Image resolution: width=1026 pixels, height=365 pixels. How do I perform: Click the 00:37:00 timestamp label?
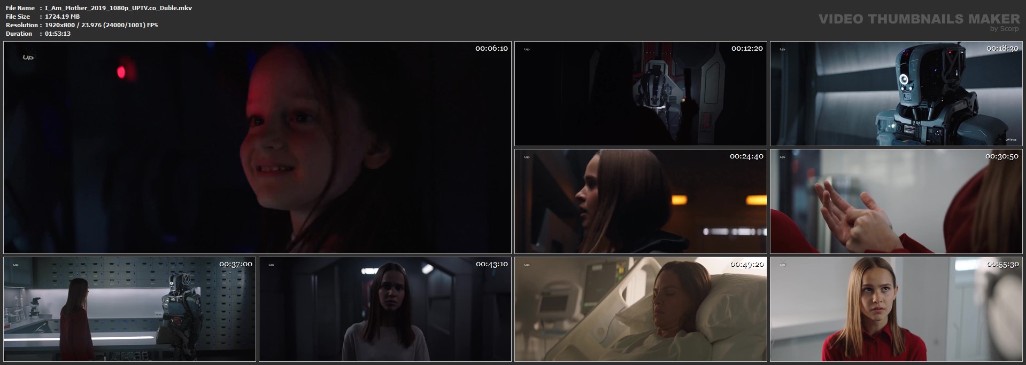point(236,264)
